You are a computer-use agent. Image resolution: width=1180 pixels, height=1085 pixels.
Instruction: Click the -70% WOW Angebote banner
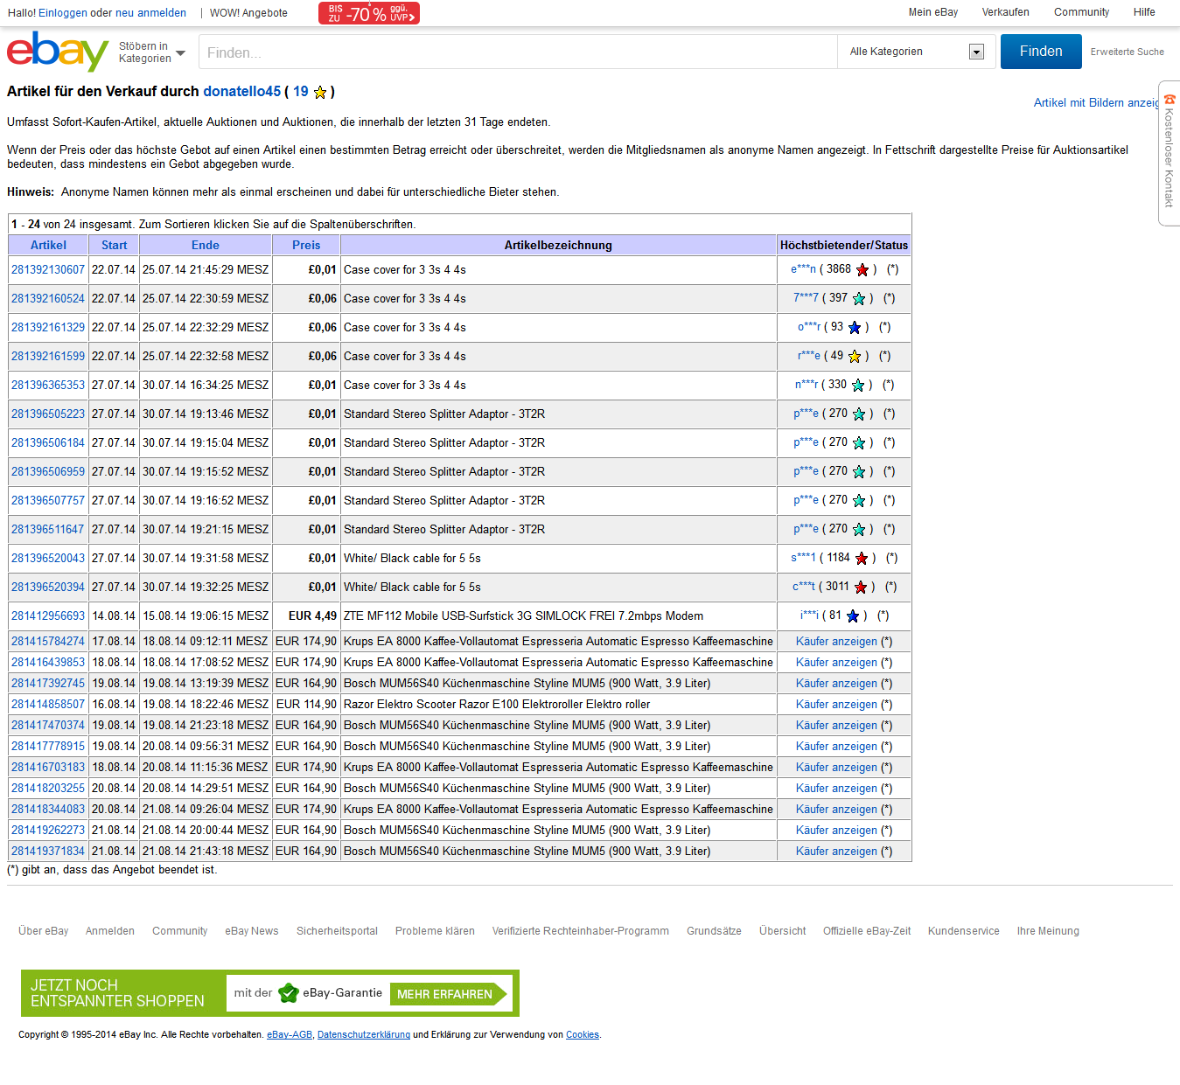pos(369,13)
